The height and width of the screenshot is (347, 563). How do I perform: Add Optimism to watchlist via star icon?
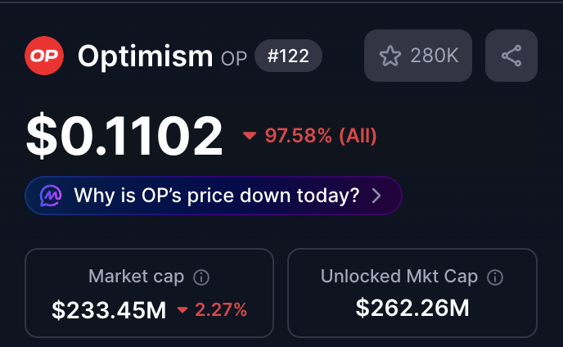390,56
